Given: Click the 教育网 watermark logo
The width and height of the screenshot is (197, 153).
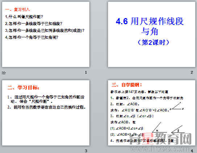Looking at the screenshot, I should pos(160,139).
